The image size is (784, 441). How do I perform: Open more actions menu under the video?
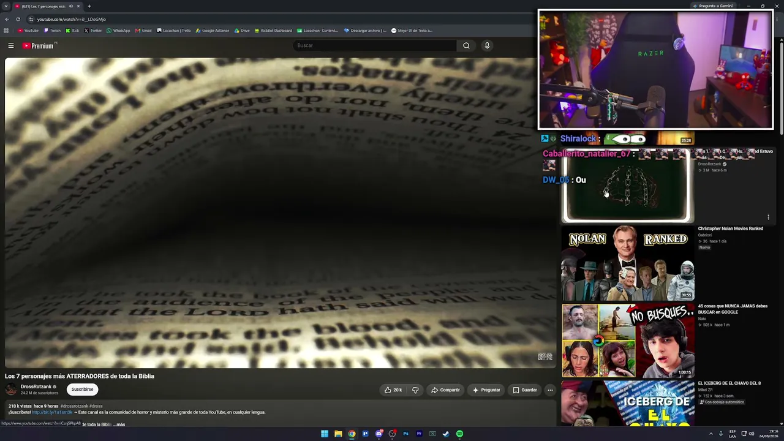550,390
